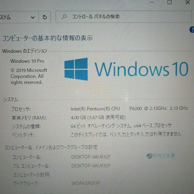Click the shield icon next to 設定の変更
194x194 pixels.
click(x=149, y=156)
